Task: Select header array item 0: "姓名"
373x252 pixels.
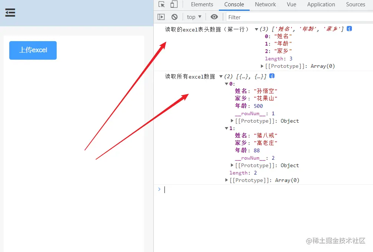Action: point(283,36)
